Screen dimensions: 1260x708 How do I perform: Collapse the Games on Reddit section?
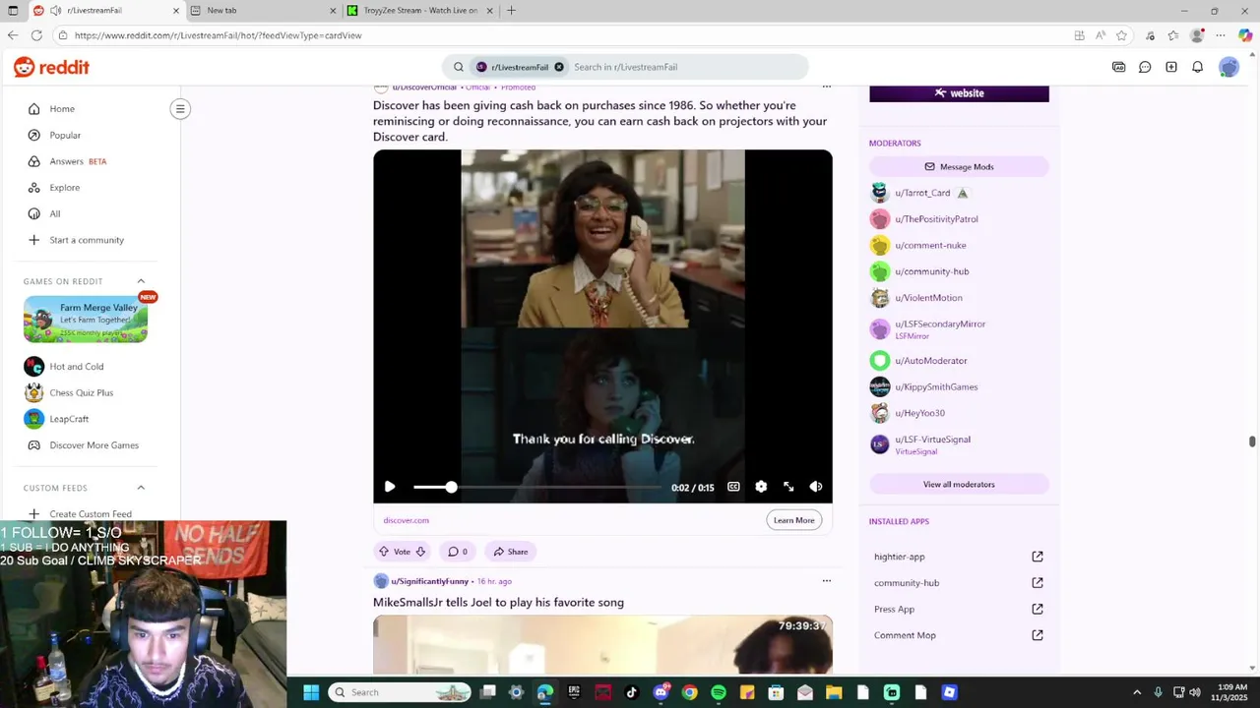tap(141, 281)
